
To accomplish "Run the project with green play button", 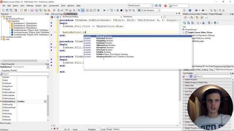I will 105,11.
